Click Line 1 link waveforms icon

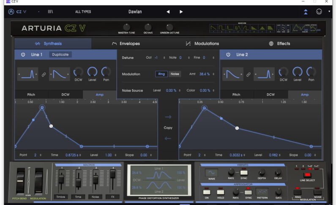[44, 74]
